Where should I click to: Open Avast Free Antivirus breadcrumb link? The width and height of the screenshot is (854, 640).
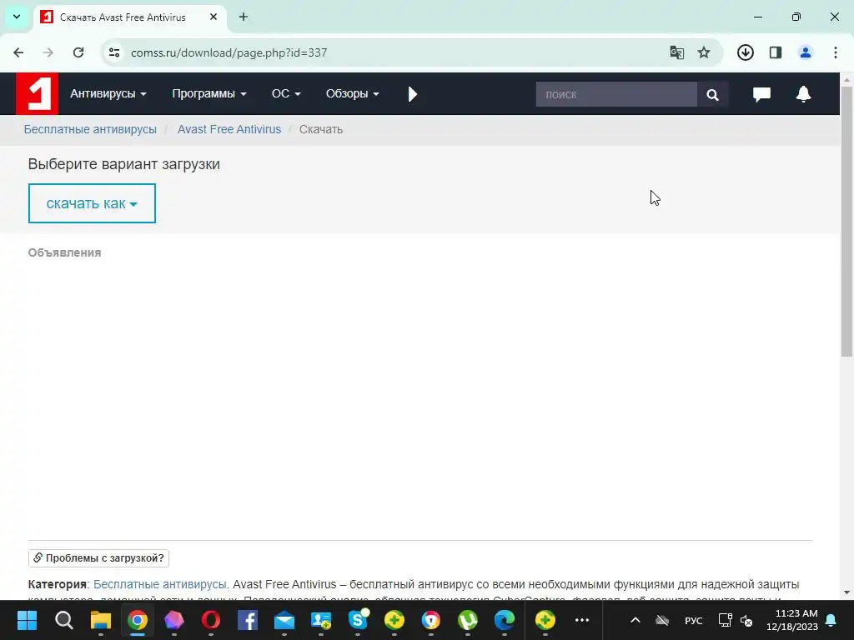pos(229,129)
